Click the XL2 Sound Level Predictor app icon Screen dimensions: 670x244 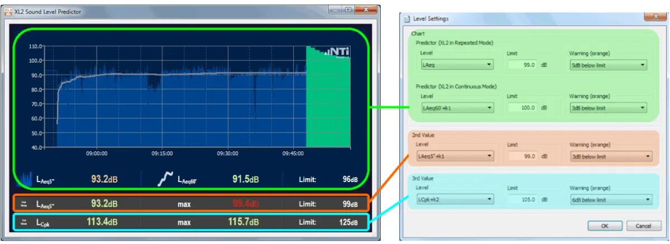(9, 11)
